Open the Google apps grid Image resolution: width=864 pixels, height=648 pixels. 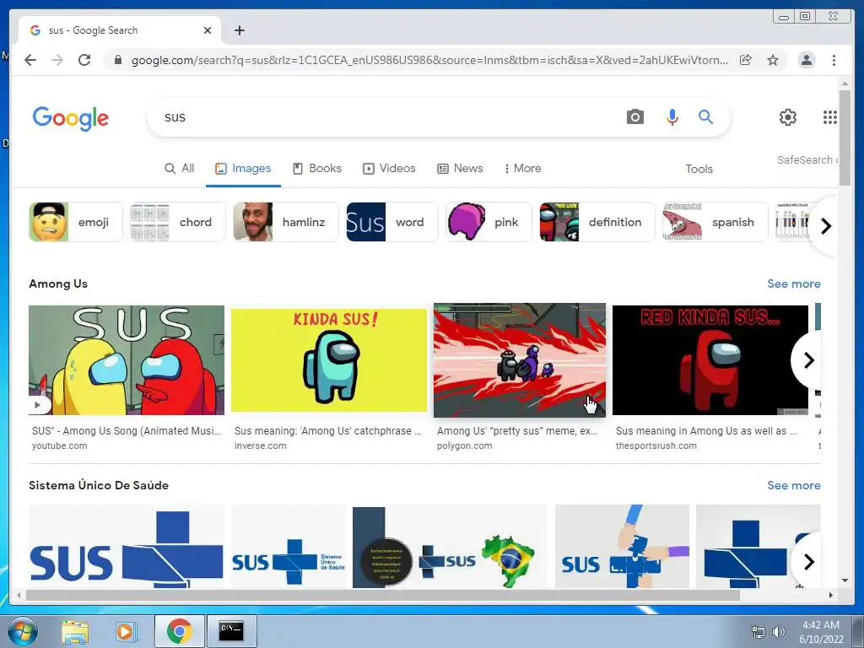tap(830, 116)
